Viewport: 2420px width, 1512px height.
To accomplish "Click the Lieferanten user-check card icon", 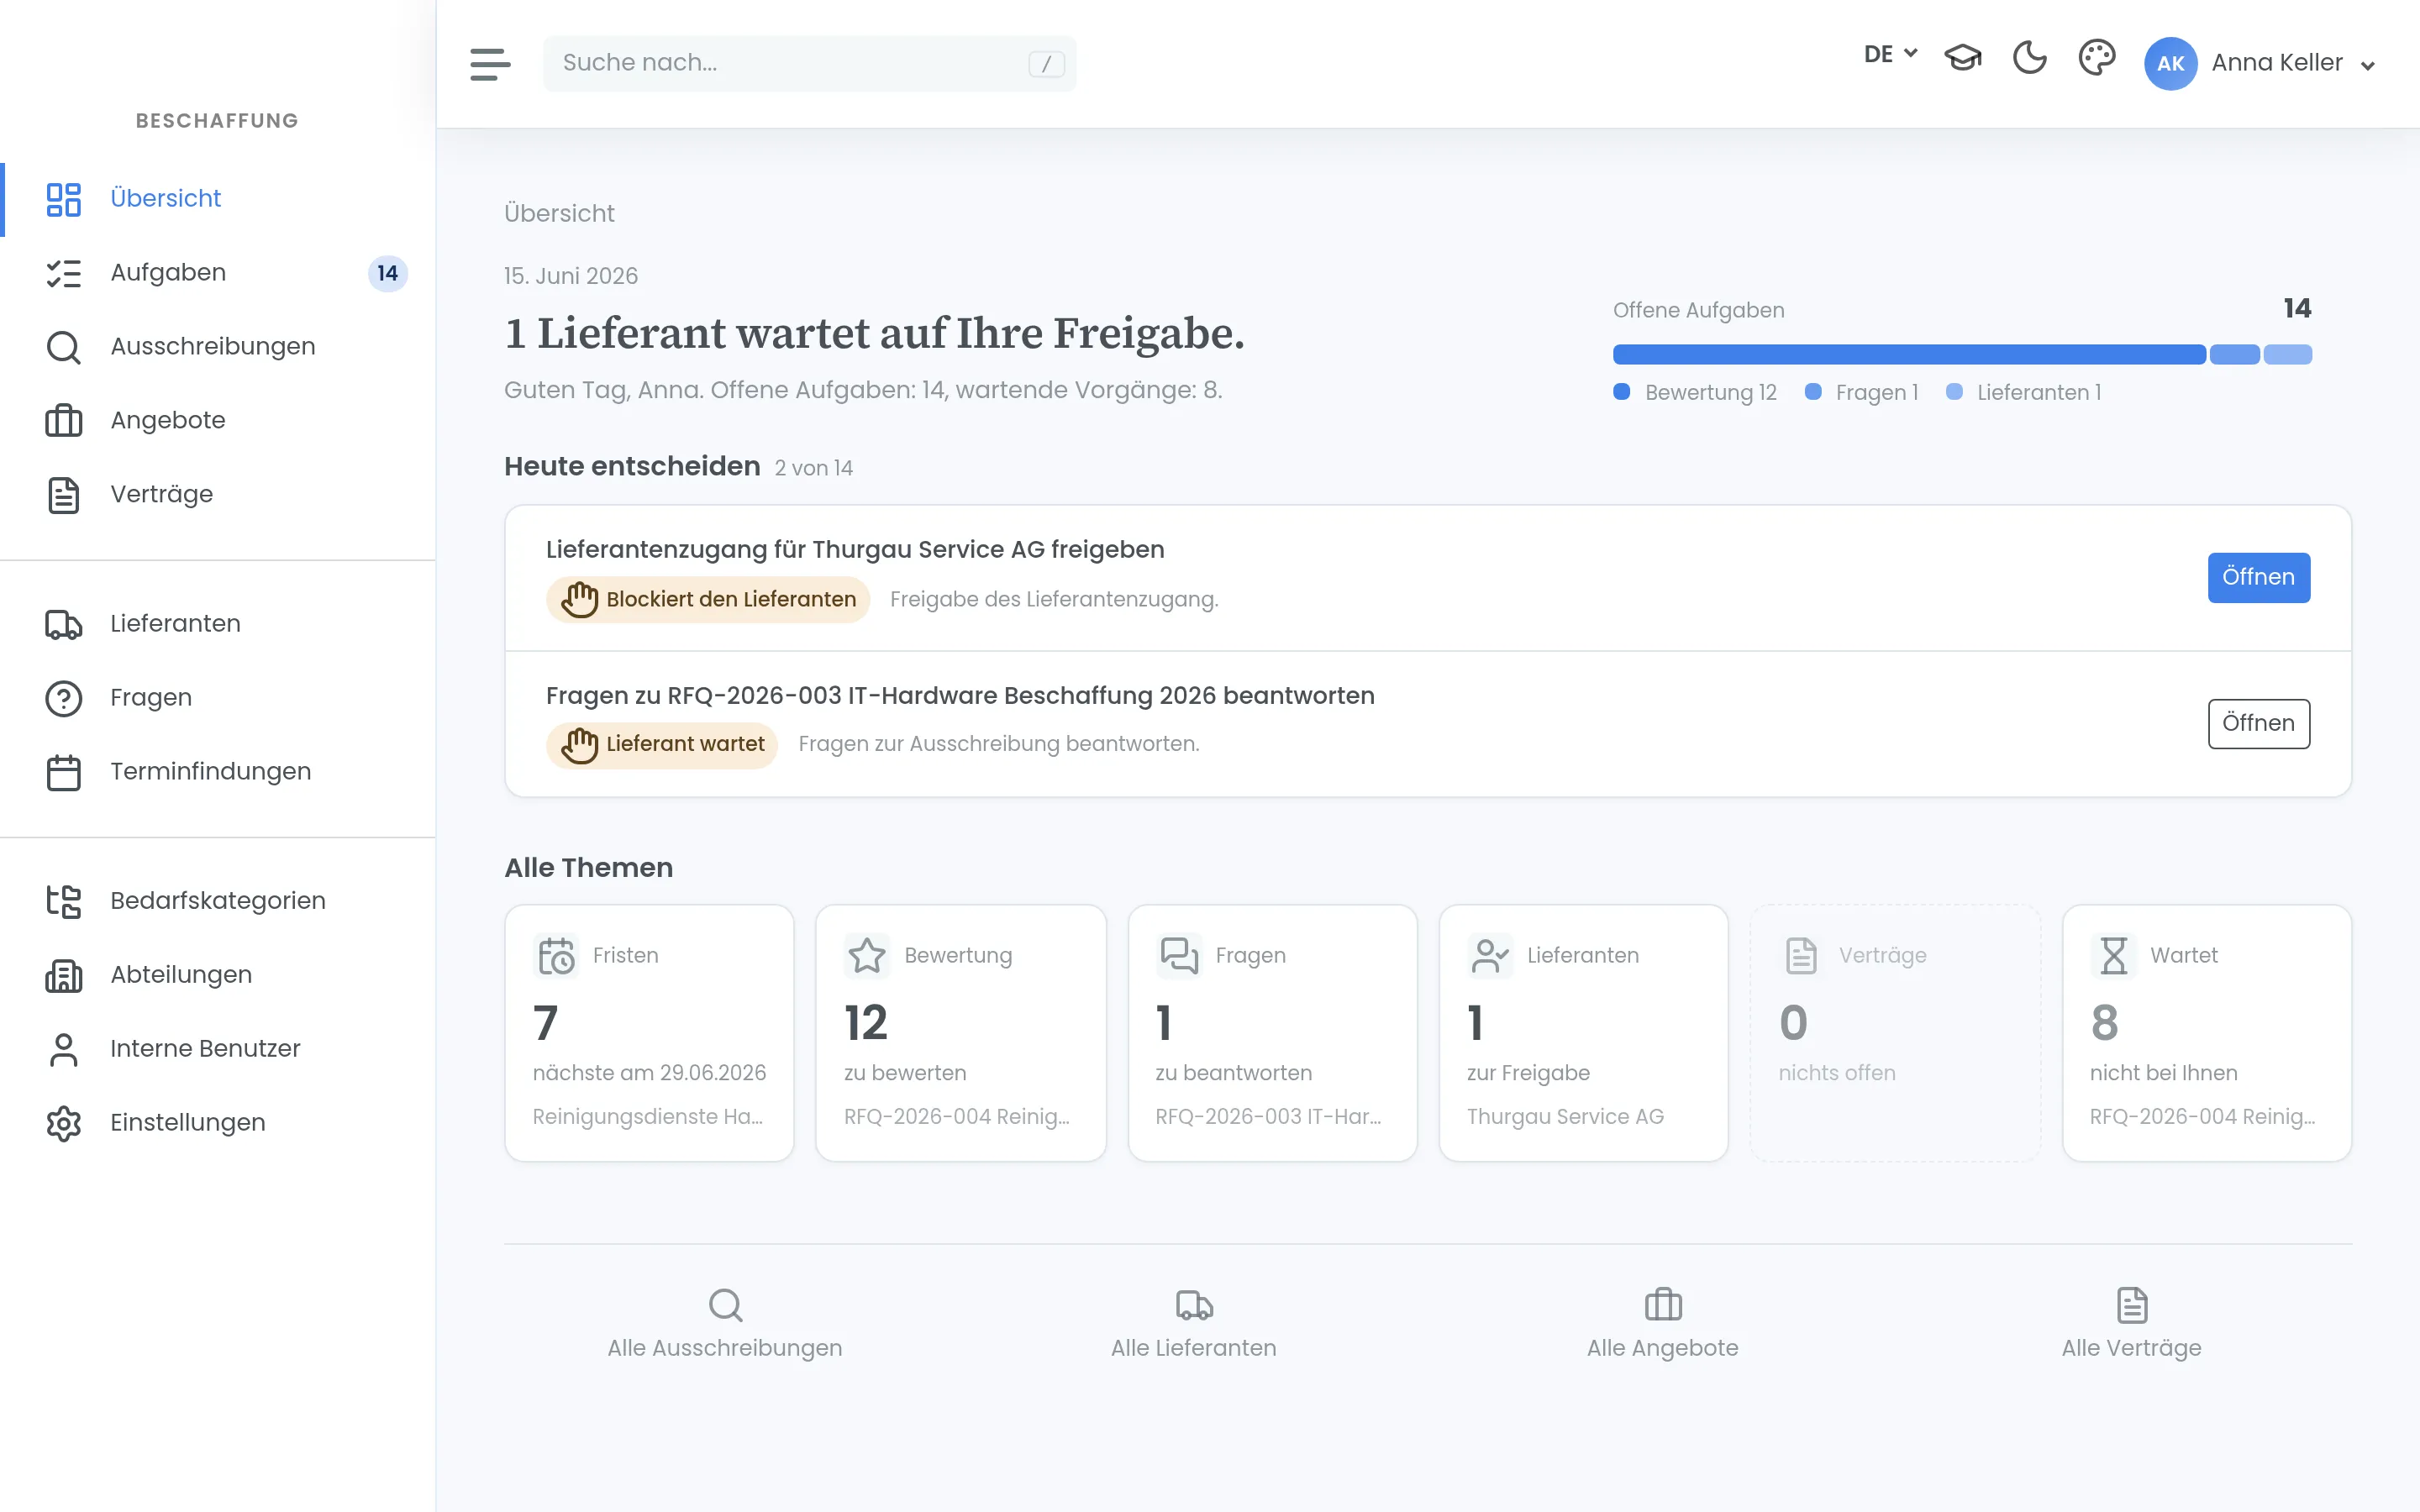I will pyautogui.click(x=1490, y=955).
